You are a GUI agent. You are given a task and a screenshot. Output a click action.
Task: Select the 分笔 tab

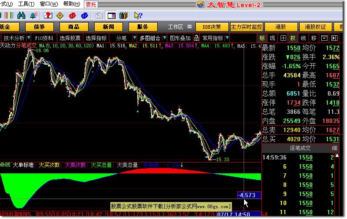click(121, 38)
